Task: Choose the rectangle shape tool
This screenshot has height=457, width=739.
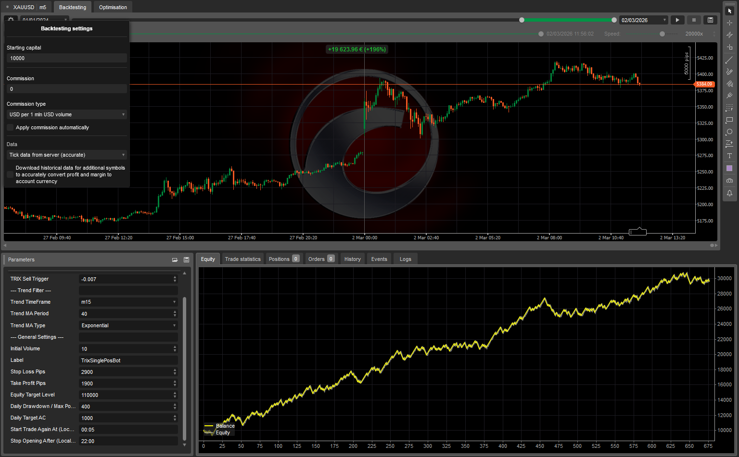Action: pos(729,120)
